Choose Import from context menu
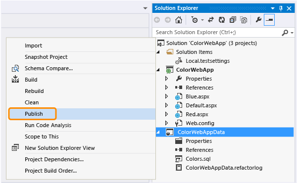Viewport: 297px width, 183px height. click(33, 46)
